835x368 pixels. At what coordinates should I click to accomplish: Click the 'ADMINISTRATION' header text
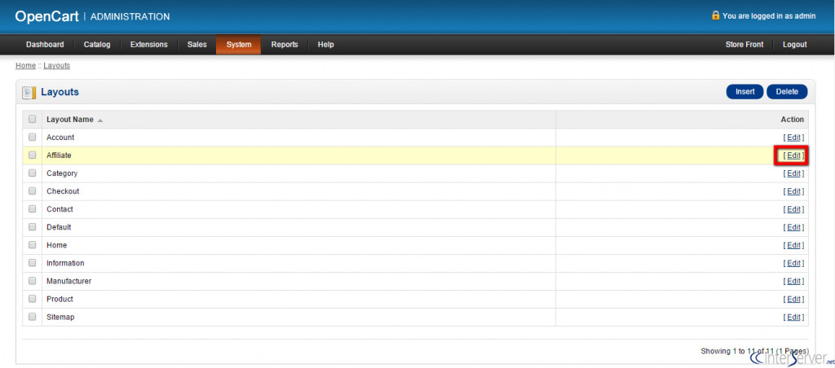pos(130,16)
